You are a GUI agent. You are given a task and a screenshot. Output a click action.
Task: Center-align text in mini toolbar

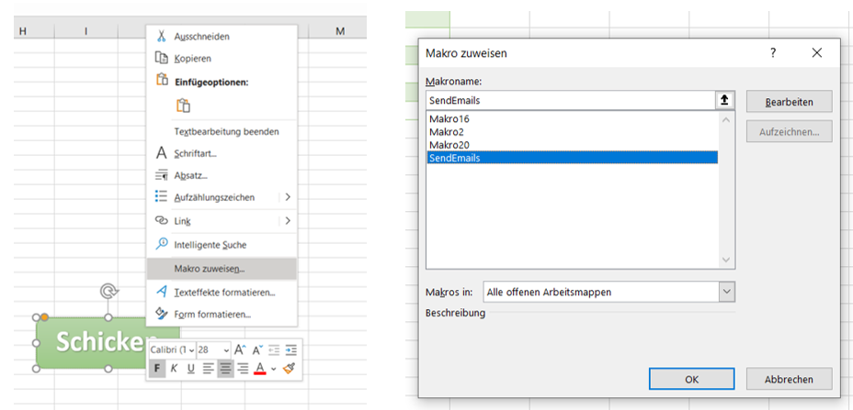225,369
